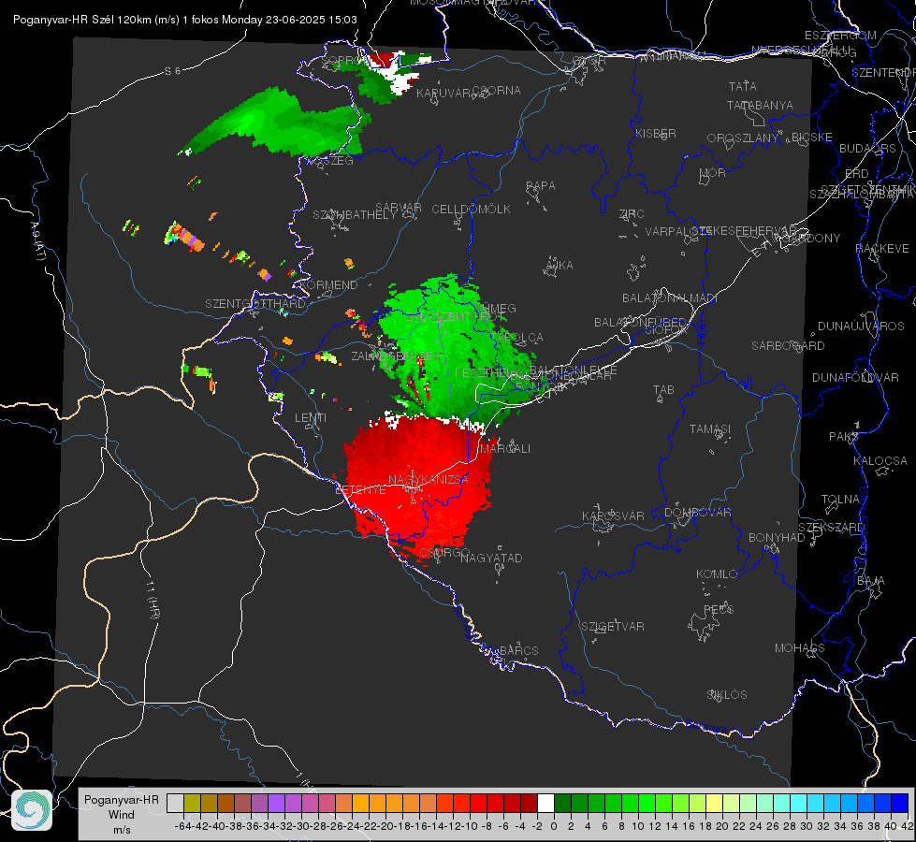
Task: Click the CELLDOMOLK town label
Action: pyautogui.click(x=471, y=210)
